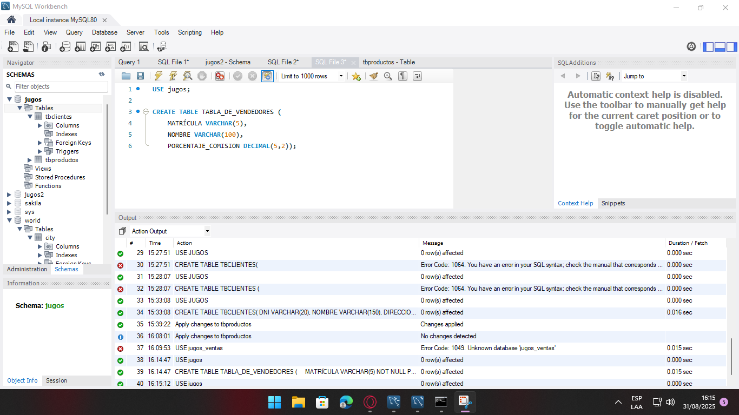Screen dimensions: 739x415
Task: Collapse the CREATE TABLE code fold marker
Action: [146, 112]
